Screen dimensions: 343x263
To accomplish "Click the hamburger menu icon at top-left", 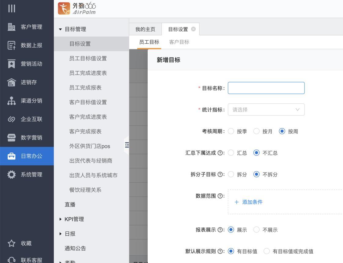I will (x=11, y=9).
